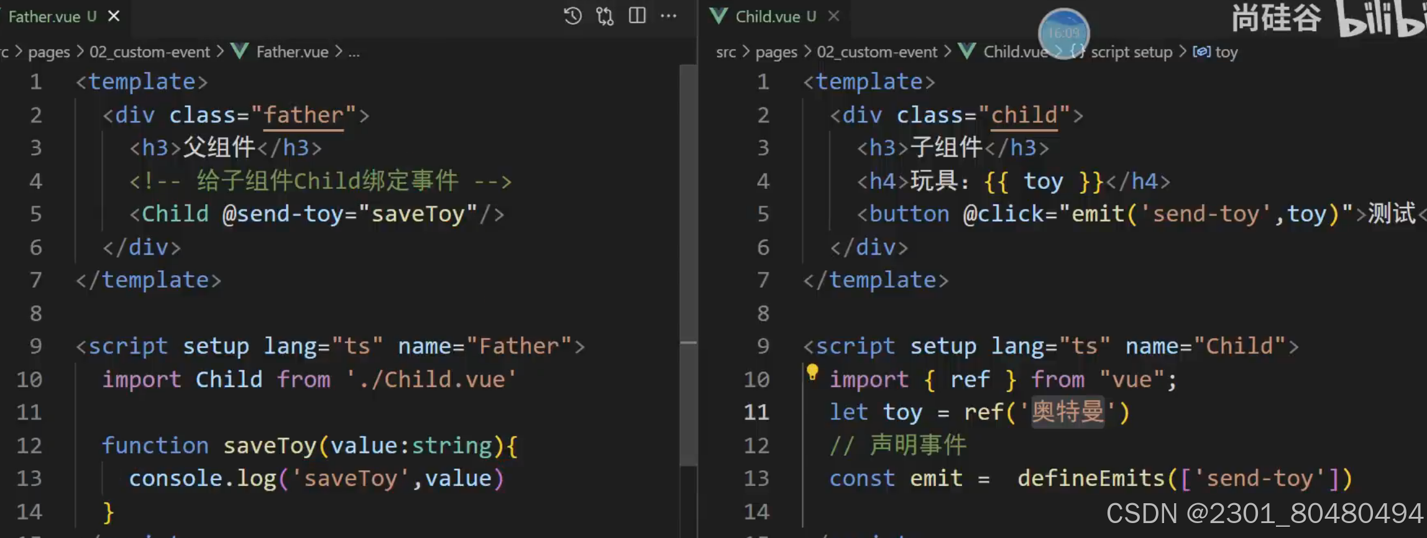Click line number 11 in Child.vue gutter
Image resolution: width=1427 pixels, height=538 pixels.
(756, 413)
